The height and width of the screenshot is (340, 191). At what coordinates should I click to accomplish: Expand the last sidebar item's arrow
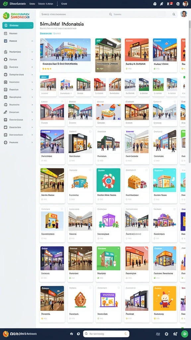[x=32, y=142]
